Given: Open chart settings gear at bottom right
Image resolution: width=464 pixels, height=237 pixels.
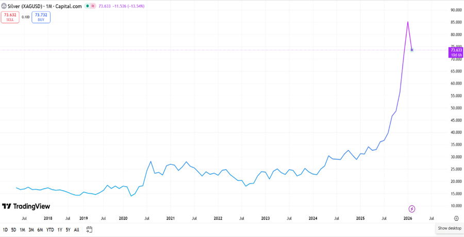Looking at the screenshot, I should [456, 218].
